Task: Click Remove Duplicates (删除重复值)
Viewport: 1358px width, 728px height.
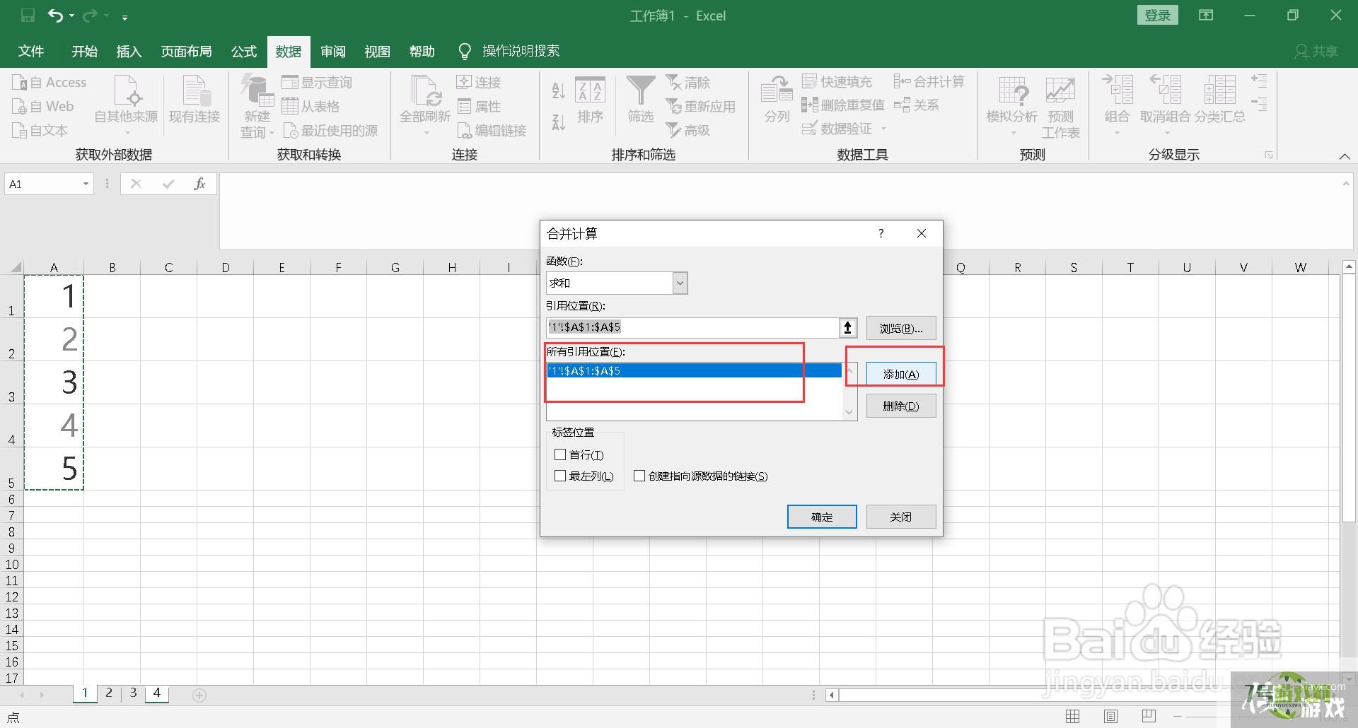Action: tap(843, 105)
